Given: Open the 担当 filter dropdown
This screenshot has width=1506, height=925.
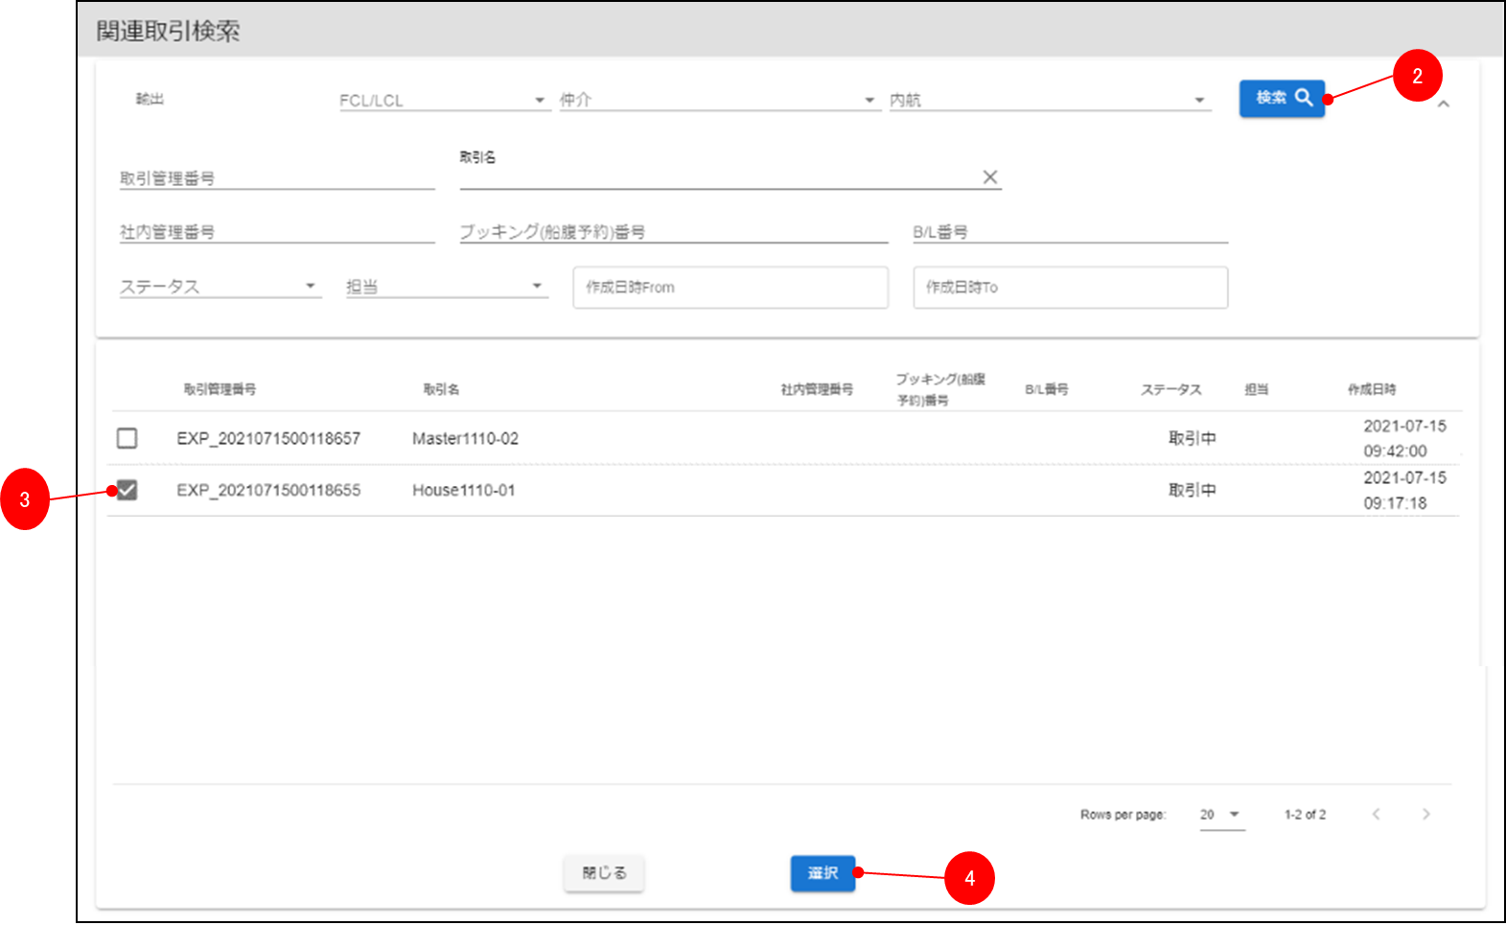Looking at the screenshot, I should pyautogui.click(x=446, y=287).
